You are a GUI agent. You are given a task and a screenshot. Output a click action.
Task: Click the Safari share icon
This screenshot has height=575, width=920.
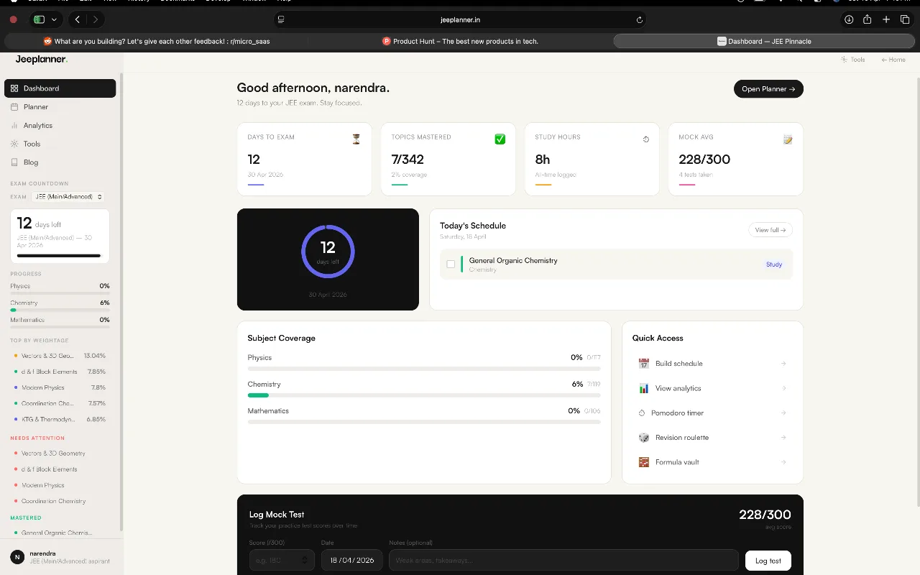click(868, 19)
